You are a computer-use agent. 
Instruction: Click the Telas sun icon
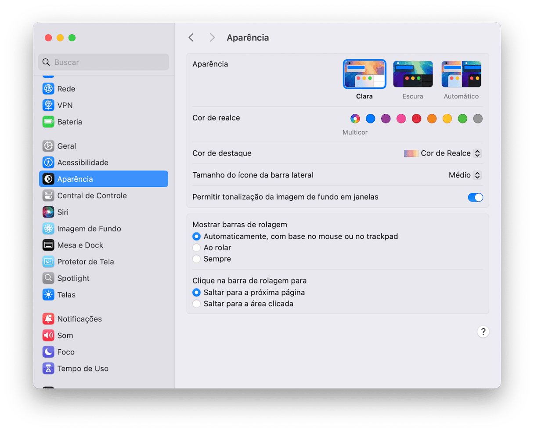click(x=48, y=295)
